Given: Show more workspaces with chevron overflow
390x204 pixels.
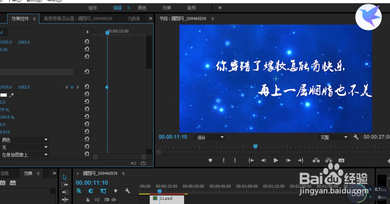Looking at the screenshot, I should point(220,8).
